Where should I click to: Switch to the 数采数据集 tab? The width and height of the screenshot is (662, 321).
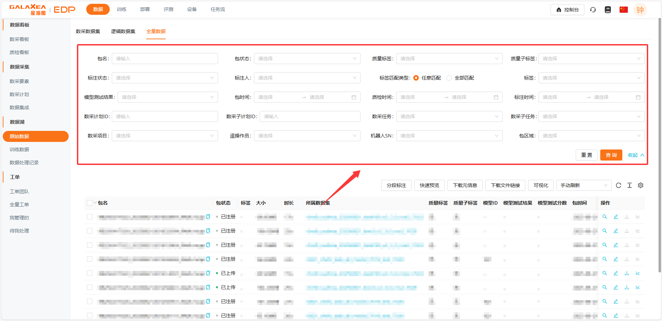point(88,31)
